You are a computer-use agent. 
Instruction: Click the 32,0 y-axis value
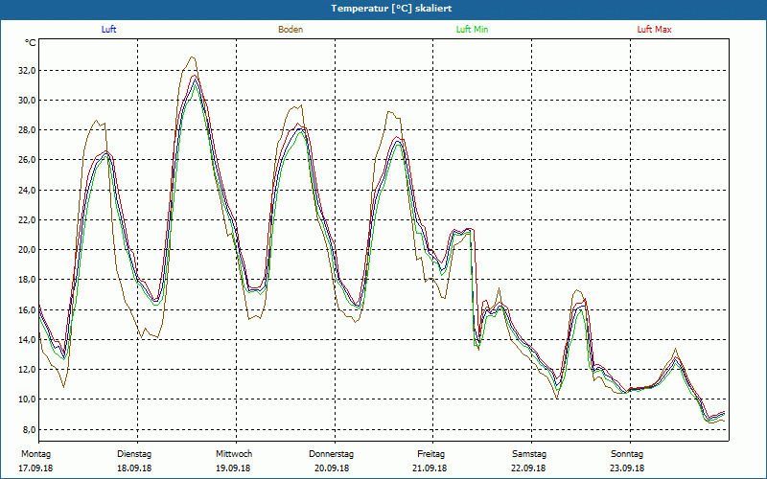click(x=27, y=70)
